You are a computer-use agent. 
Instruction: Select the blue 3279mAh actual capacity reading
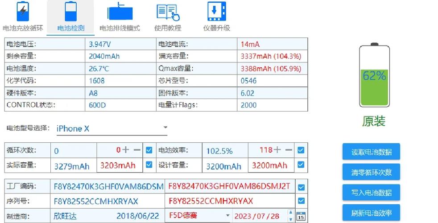(x=72, y=166)
